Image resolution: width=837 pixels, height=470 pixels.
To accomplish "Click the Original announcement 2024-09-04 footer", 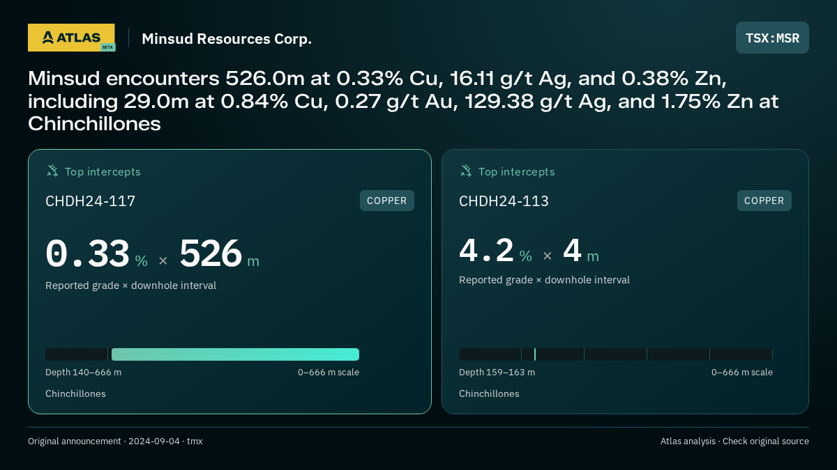I will point(115,441).
